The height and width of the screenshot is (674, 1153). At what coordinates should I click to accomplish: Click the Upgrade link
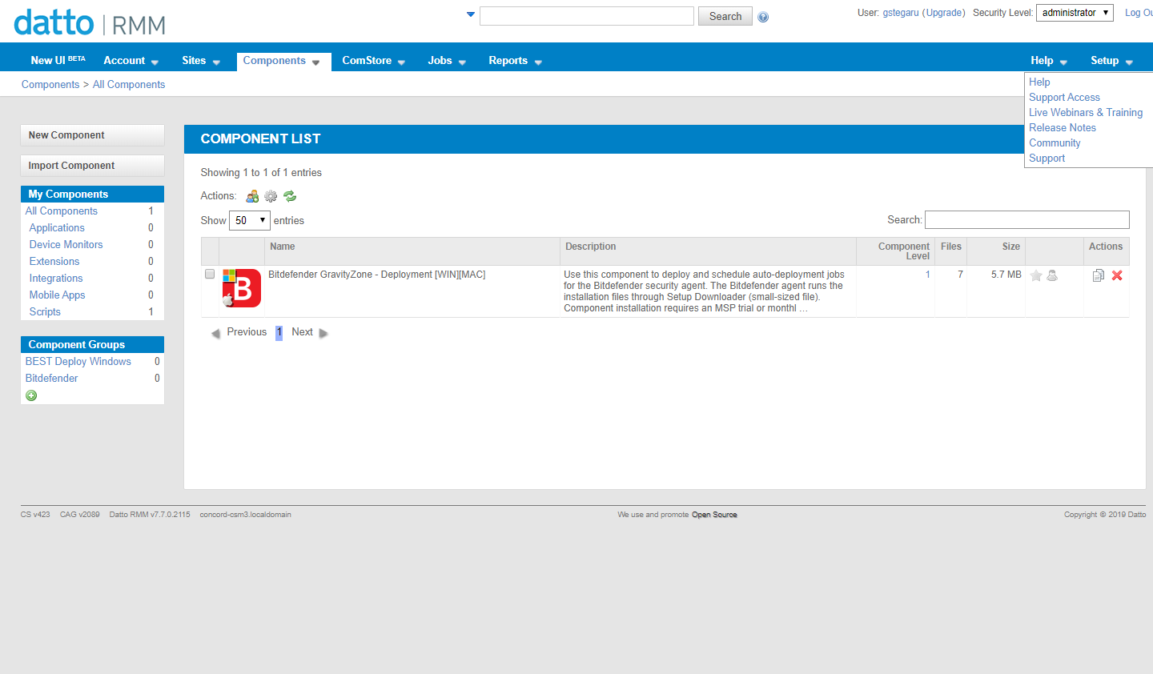coord(946,13)
